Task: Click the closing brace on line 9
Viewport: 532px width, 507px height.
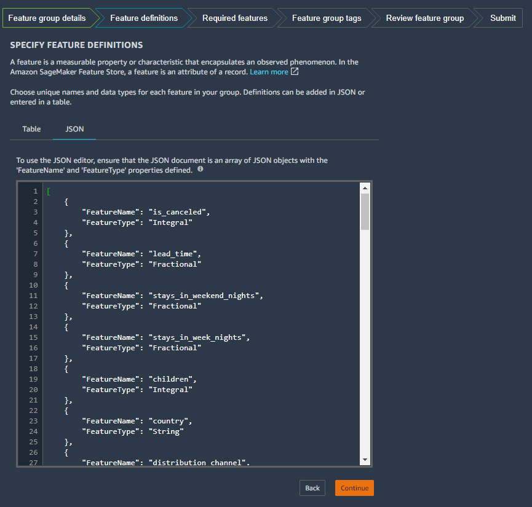Action: 66,275
